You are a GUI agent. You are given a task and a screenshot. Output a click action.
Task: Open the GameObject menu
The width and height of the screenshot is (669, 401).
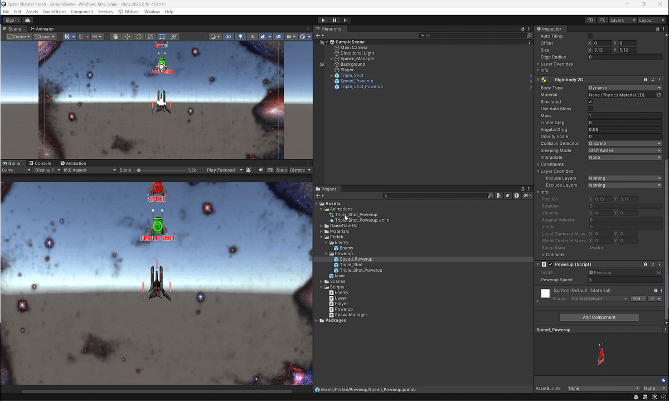(54, 11)
